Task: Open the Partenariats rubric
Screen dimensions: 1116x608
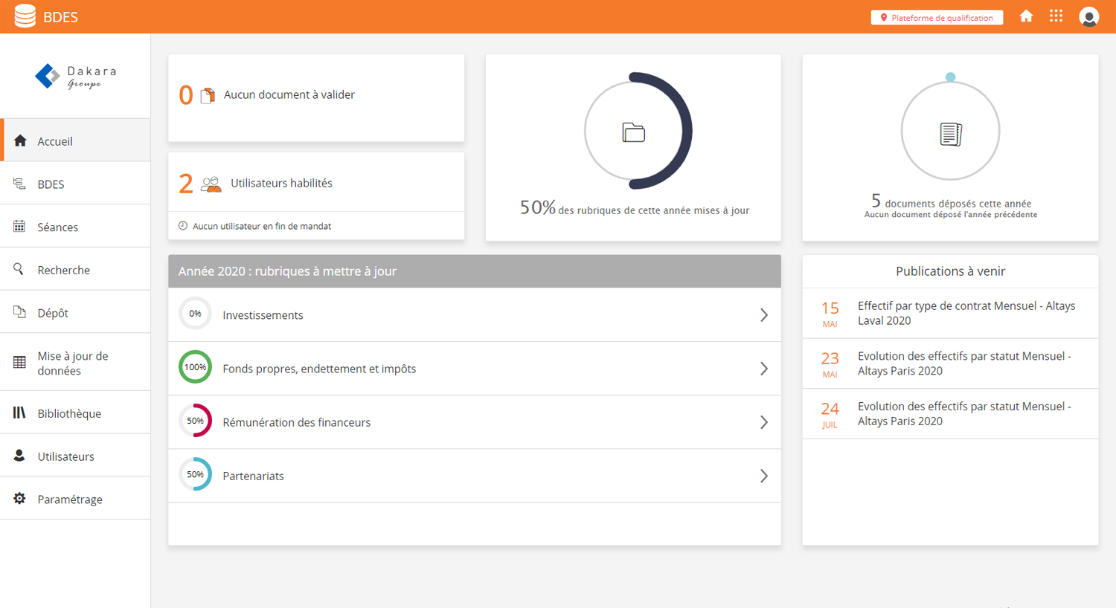Action: click(x=475, y=476)
